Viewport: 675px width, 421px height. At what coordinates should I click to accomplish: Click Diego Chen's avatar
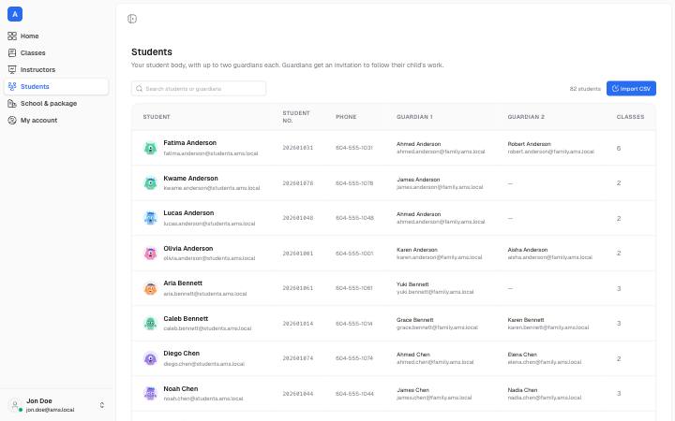point(150,358)
